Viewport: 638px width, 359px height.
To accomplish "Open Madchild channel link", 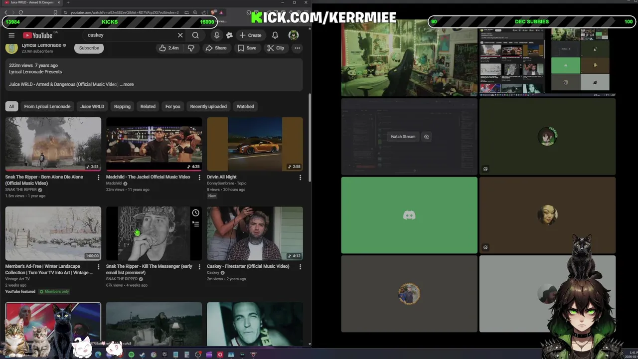I will [x=115, y=183].
